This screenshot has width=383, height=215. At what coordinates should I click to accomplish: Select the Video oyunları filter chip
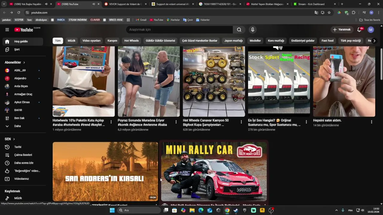point(92,41)
